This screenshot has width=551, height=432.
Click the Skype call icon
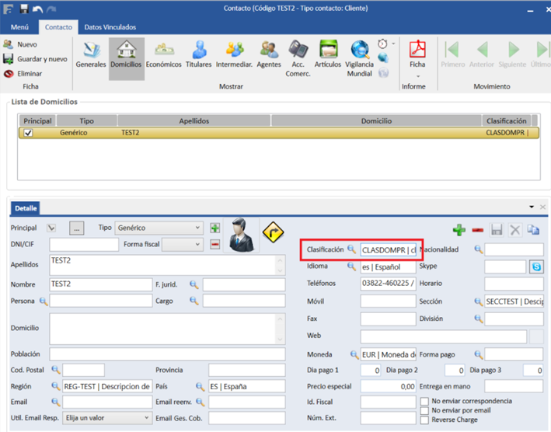pos(536,267)
